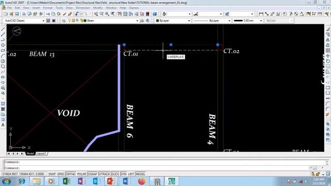Image resolution: width=331 pixels, height=186 pixels.
Task: Click the Windows Start button
Action: click(6, 181)
